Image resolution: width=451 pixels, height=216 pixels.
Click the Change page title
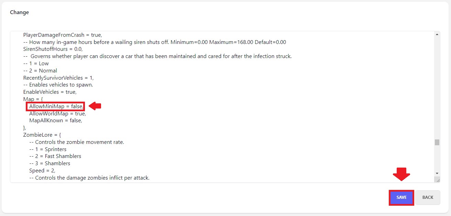click(x=19, y=12)
